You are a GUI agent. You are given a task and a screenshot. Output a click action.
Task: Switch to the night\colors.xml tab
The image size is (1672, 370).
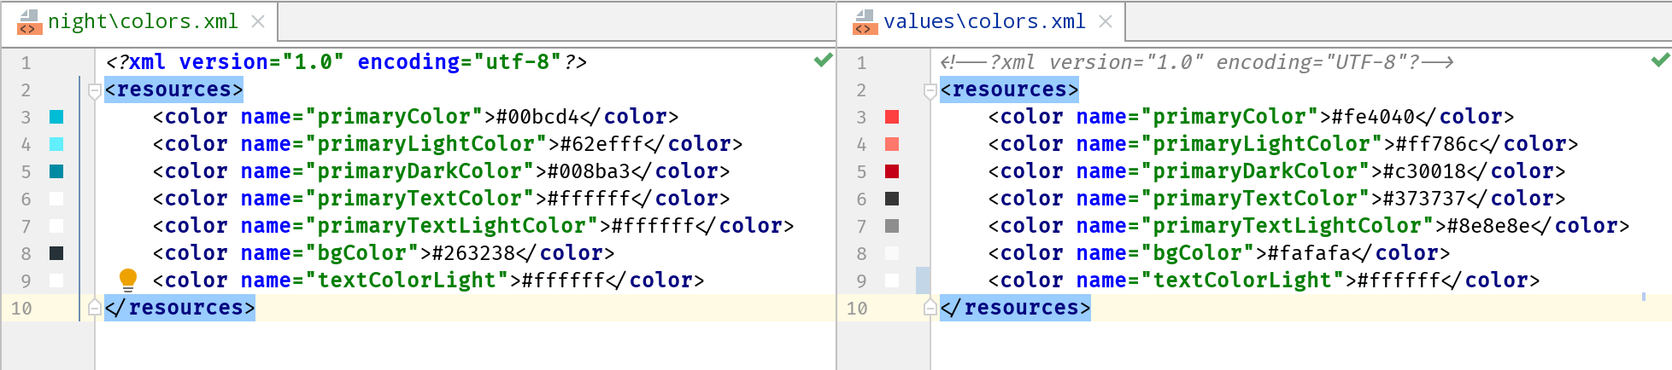click(143, 22)
